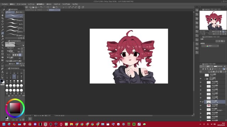
Task: Click the Save icon in command bar
Action: tap(36, 7)
